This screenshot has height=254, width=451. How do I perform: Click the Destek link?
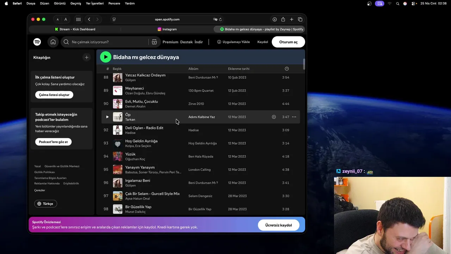186,42
